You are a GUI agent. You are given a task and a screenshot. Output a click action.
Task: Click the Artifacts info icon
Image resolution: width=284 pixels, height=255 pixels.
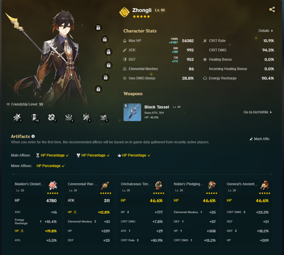[x=33, y=136]
